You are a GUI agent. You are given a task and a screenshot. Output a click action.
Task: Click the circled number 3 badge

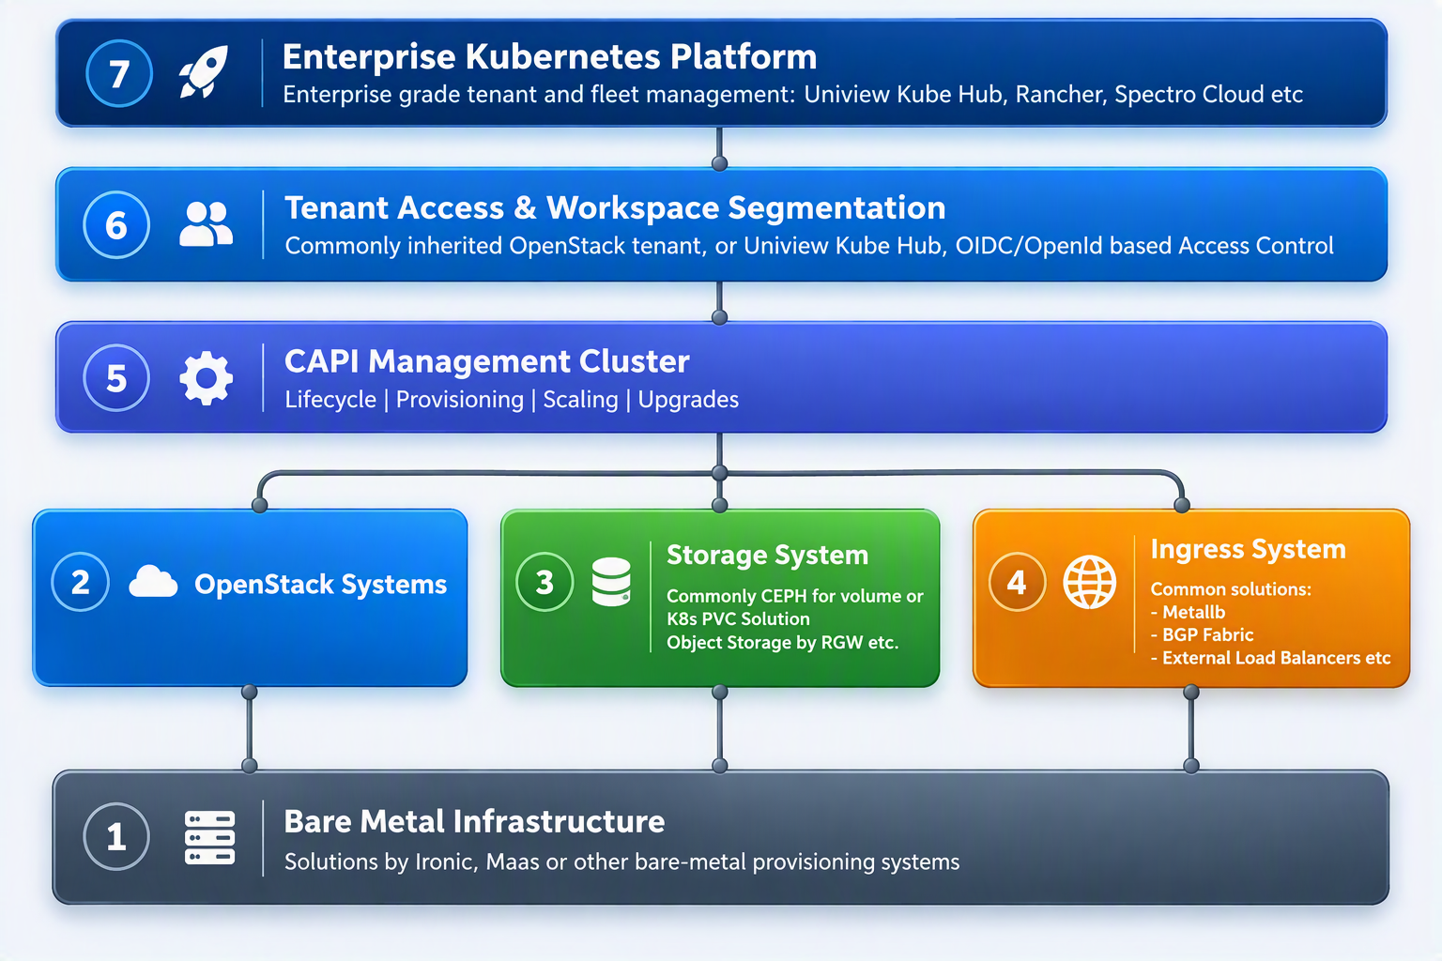[x=545, y=583]
